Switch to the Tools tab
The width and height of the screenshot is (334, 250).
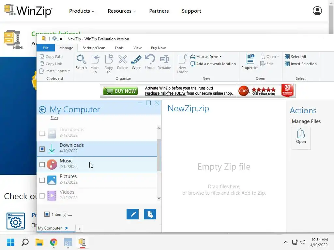[119, 48]
